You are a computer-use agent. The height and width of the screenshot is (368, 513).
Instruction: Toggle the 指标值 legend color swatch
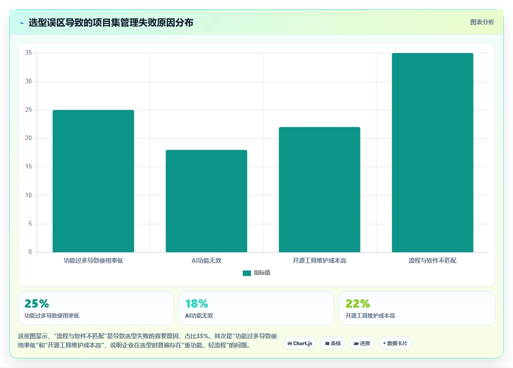pos(247,273)
